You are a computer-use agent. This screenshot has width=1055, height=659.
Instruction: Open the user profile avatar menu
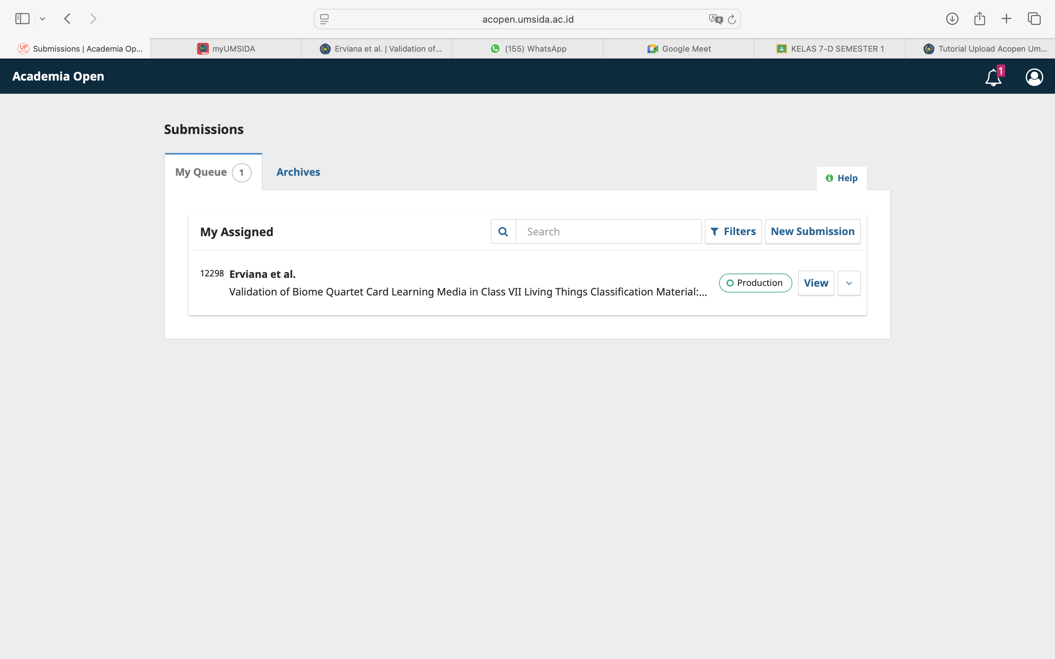[1034, 77]
